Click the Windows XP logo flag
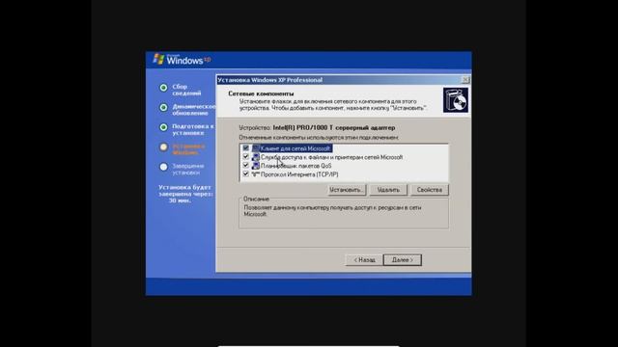618x347 pixels. tap(158, 59)
